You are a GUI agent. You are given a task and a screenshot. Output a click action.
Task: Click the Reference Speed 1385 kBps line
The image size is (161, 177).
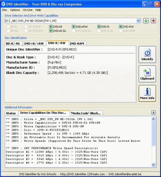point(48,134)
